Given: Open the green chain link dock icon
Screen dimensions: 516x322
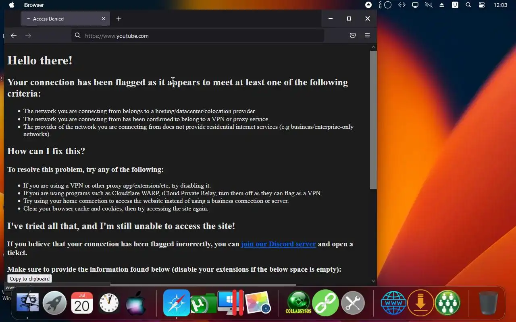Looking at the screenshot, I should click(x=325, y=303).
